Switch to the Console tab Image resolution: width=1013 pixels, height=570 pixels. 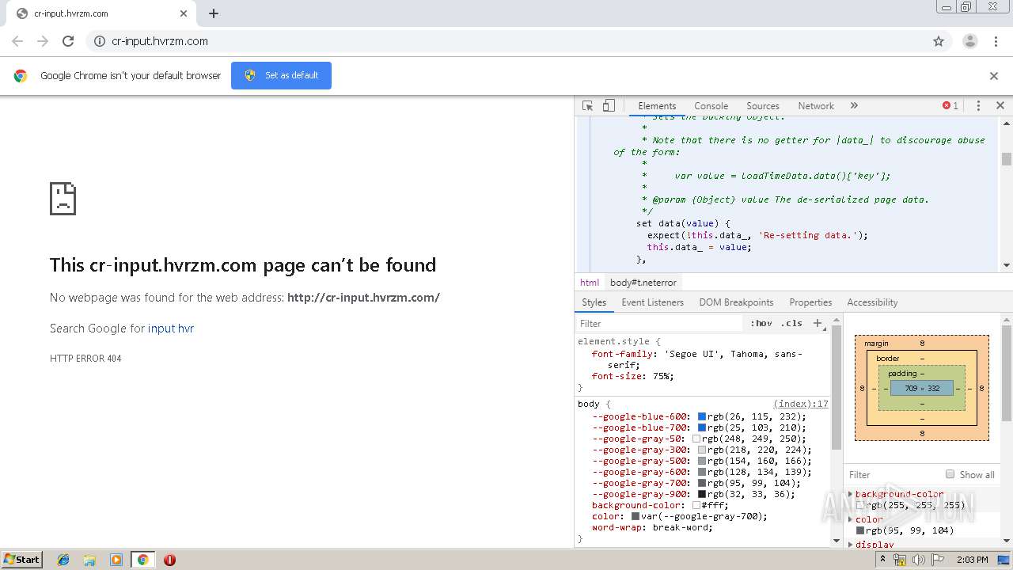tap(711, 105)
